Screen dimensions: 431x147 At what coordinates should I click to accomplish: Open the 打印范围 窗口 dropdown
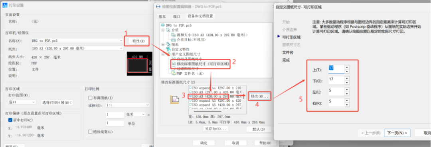click(22, 102)
